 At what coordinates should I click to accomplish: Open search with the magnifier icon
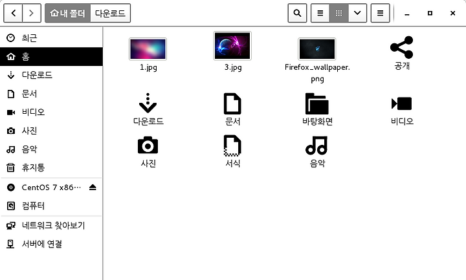coord(297,13)
